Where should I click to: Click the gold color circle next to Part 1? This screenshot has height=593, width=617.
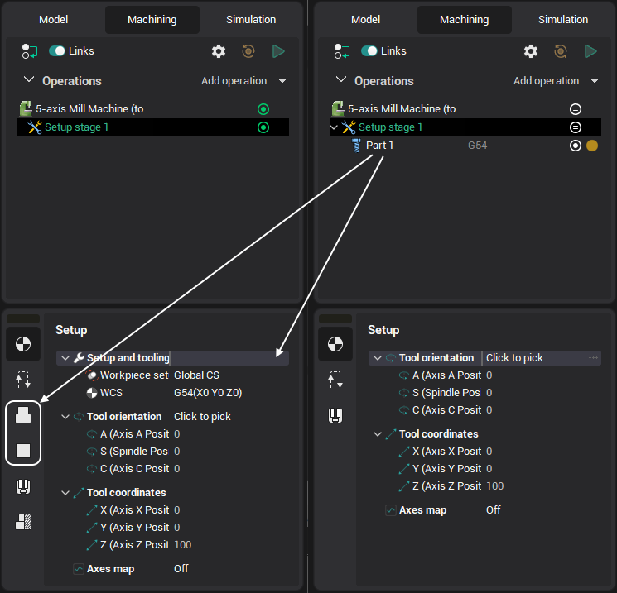click(592, 146)
